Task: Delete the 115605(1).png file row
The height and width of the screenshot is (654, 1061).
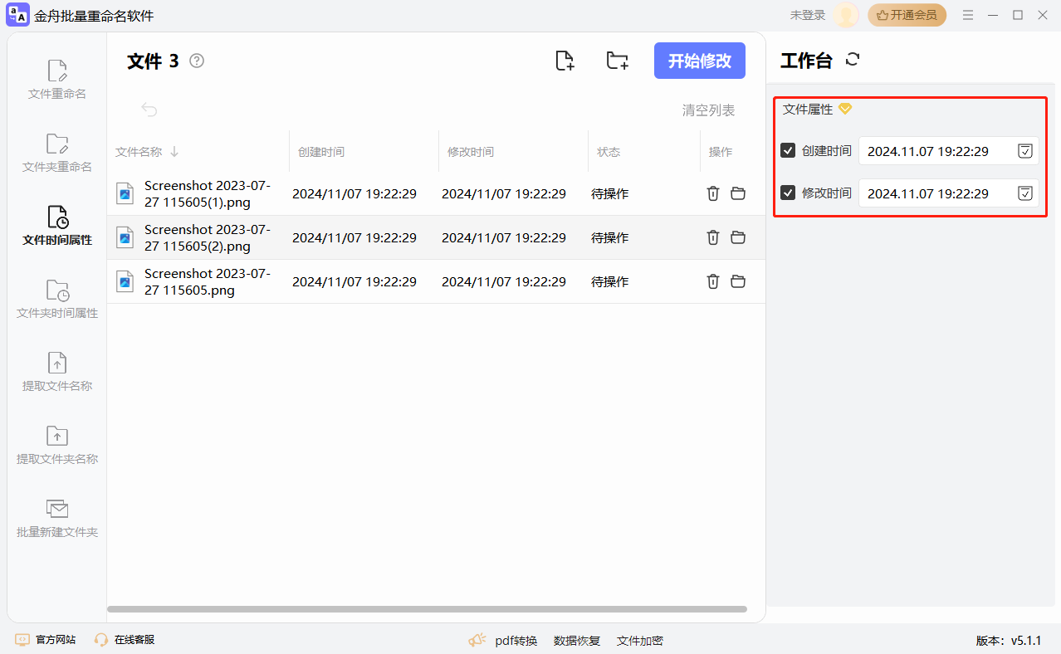Action: pos(712,193)
